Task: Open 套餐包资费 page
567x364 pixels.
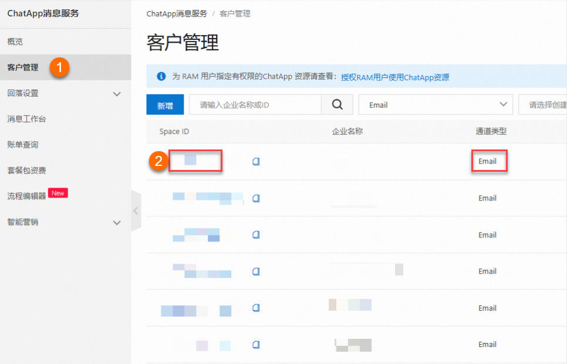Action: pos(27,171)
